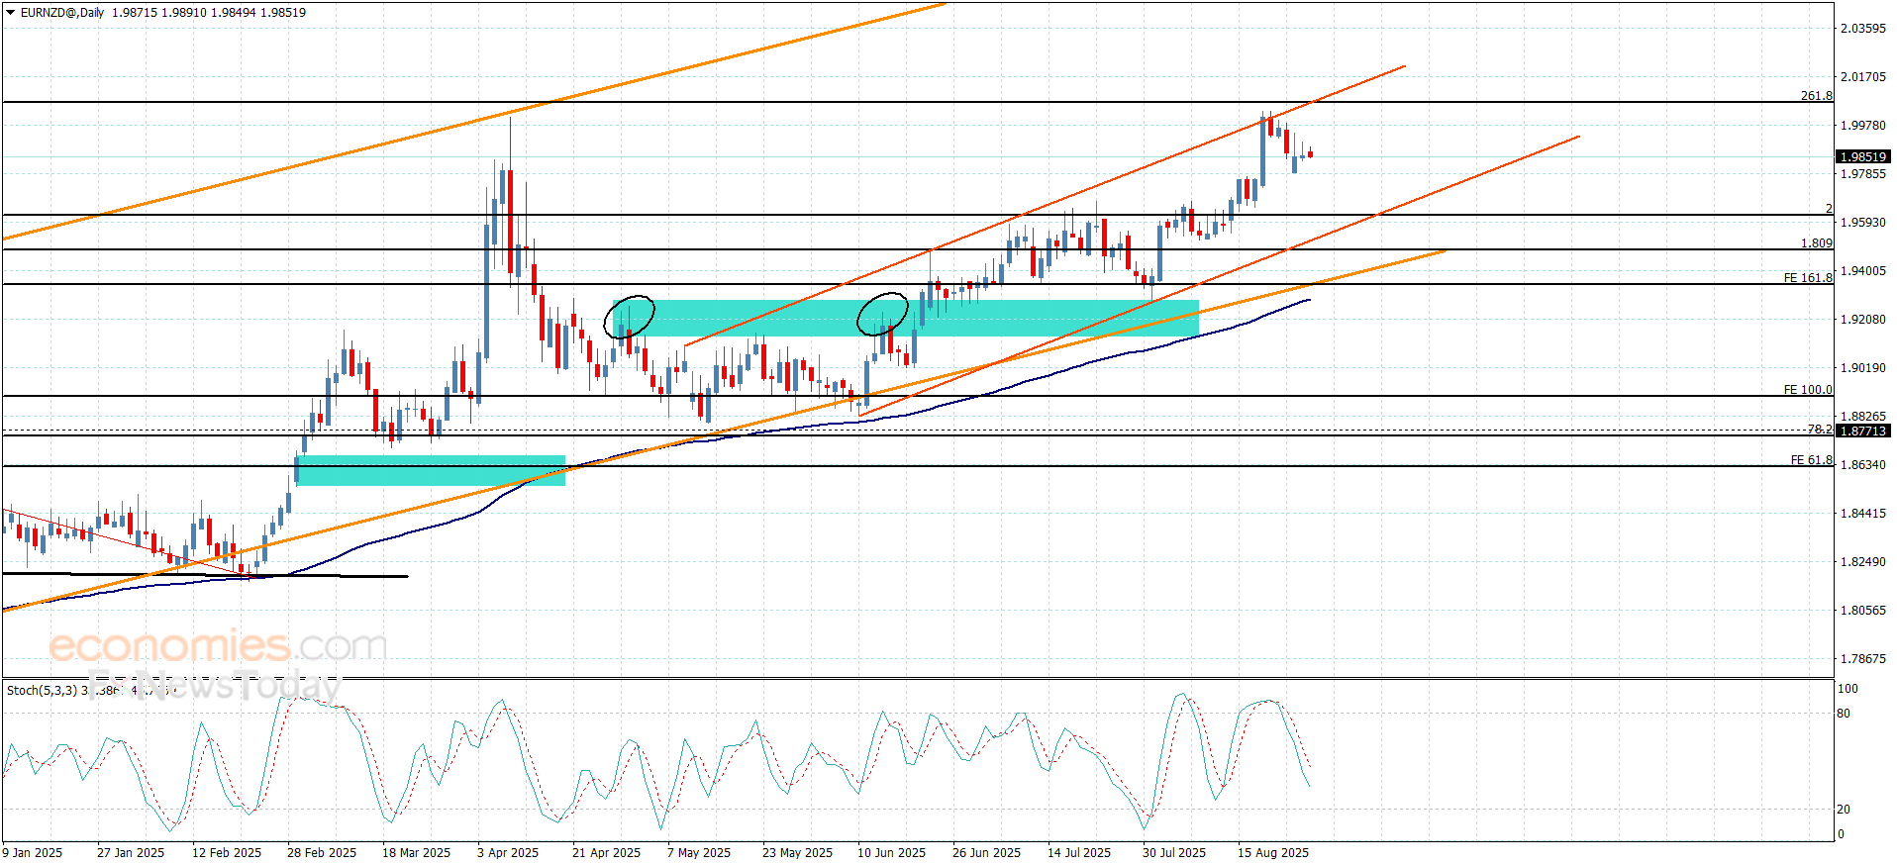This screenshot has height=865, width=1897.
Task: Select the Stoch(5,3,3) indicator label
Action: coord(42,690)
